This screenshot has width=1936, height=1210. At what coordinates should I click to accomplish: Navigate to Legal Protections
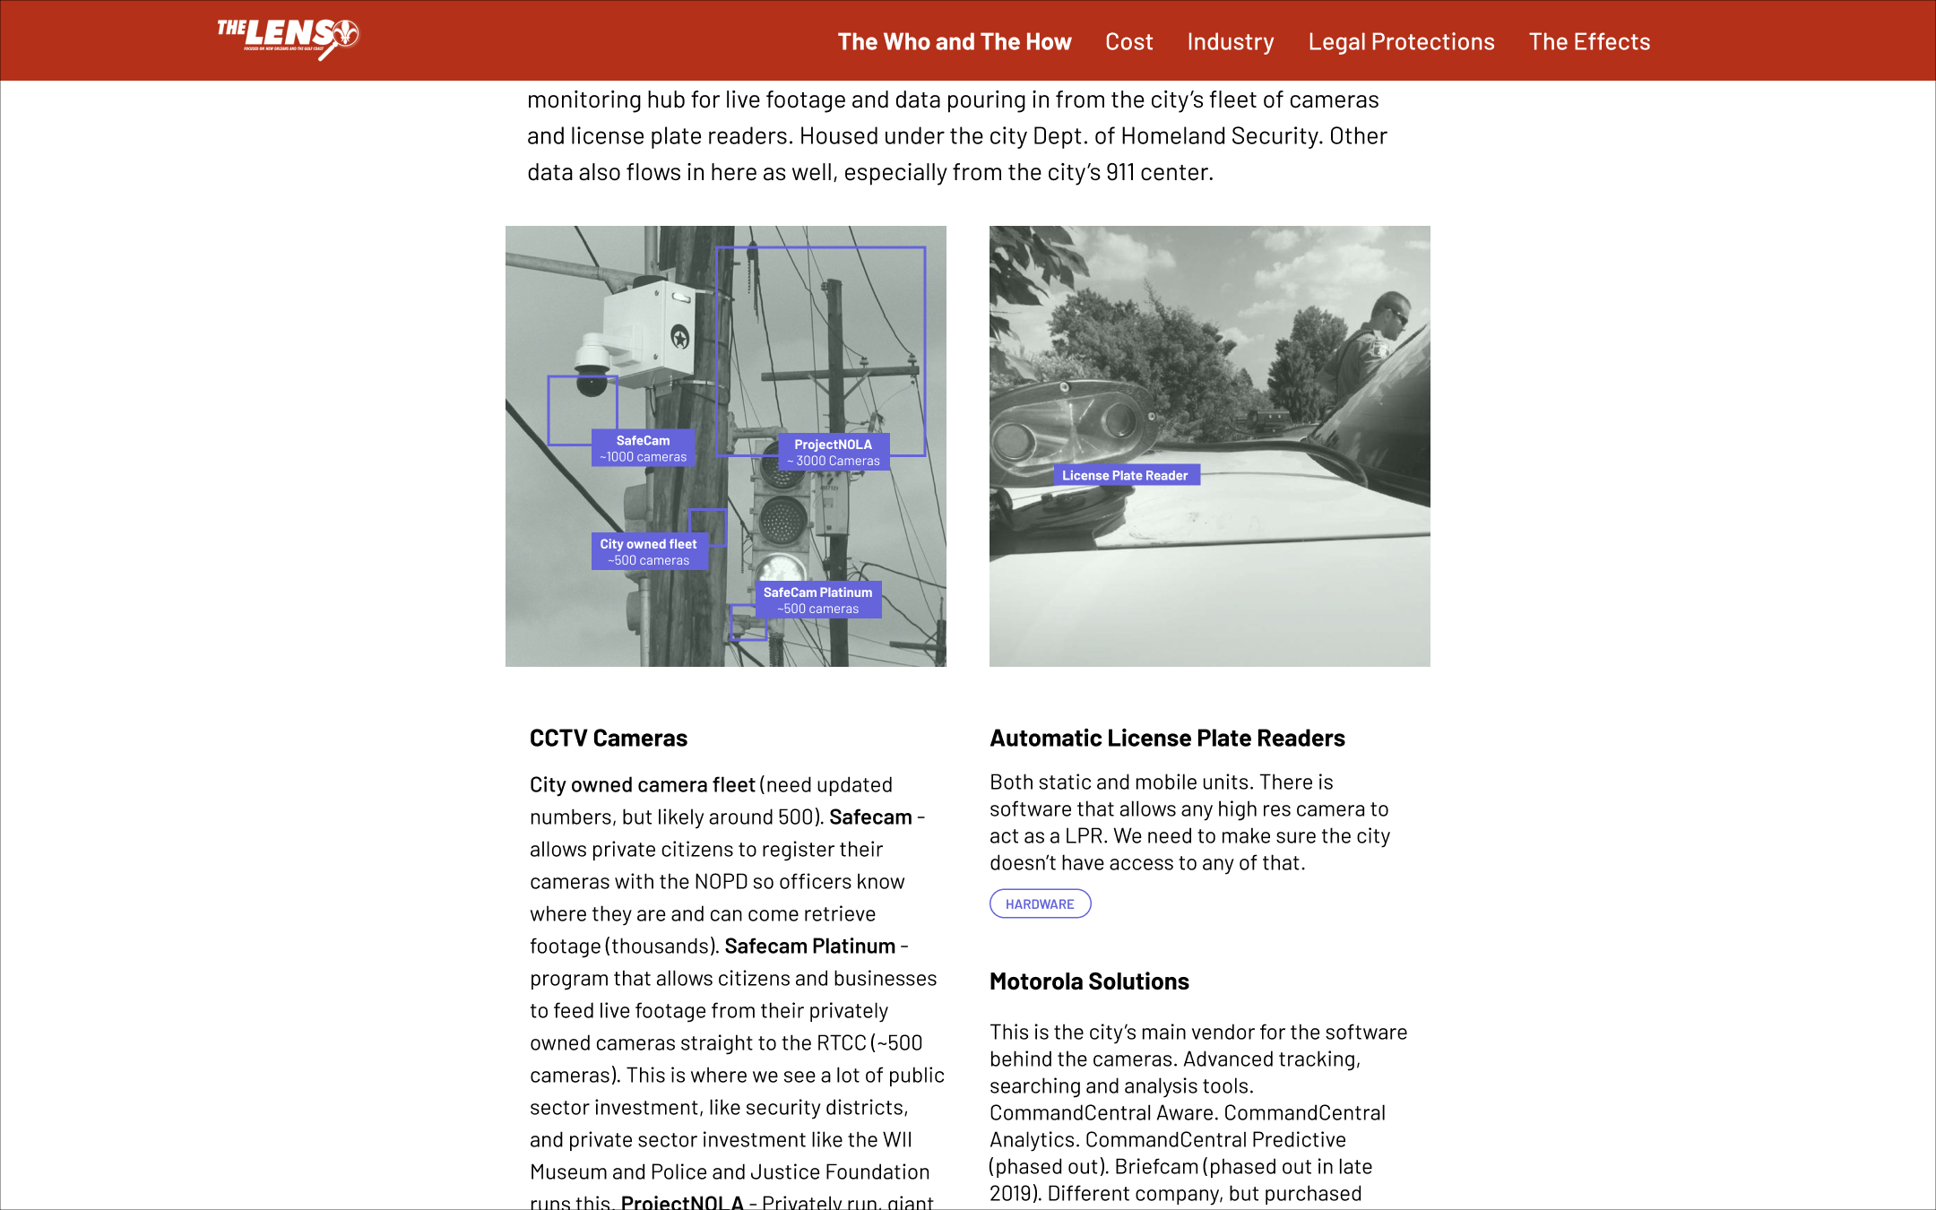(1401, 42)
